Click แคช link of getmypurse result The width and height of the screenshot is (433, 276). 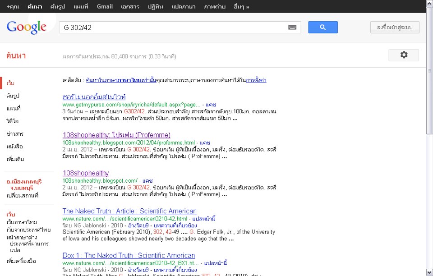tap(211, 105)
